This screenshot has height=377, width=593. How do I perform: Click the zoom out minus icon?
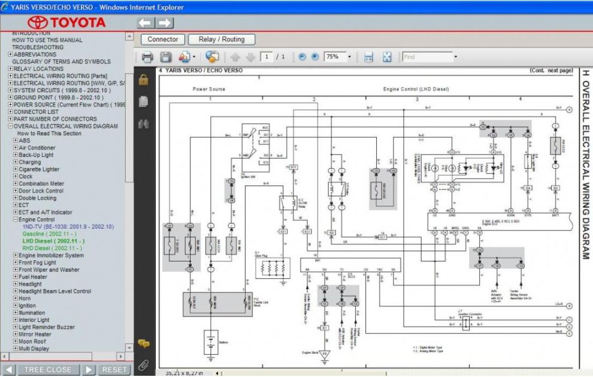(302, 57)
